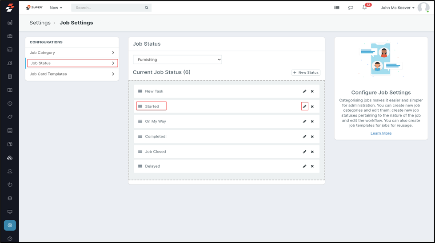Delete the On My Way status

click(312, 121)
